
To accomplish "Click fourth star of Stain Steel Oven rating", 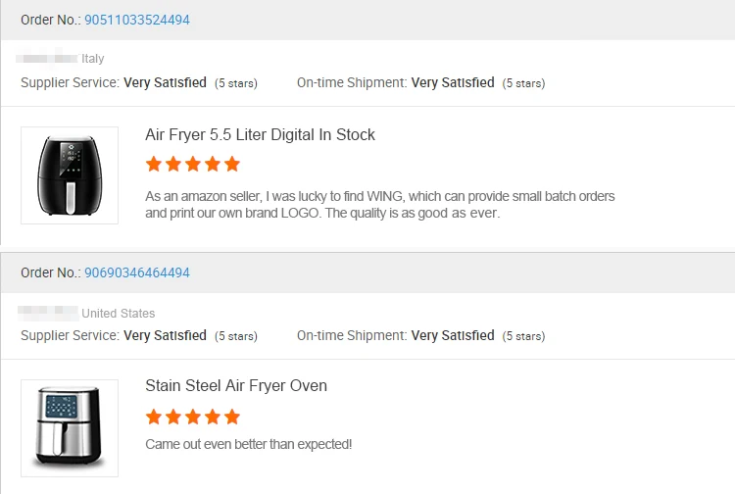I will coord(213,417).
